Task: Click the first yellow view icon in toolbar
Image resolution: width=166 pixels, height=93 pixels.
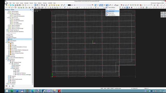Action: (50, 5)
